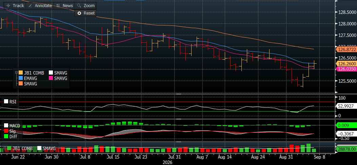
Task: Select the EMAVG label in legend
Action: 30,78
